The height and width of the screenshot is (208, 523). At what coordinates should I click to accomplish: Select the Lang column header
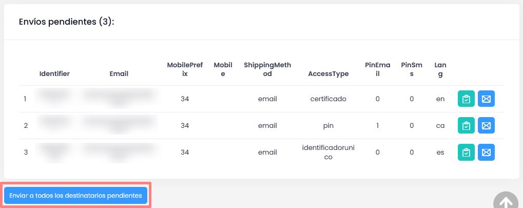pos(440,69)
